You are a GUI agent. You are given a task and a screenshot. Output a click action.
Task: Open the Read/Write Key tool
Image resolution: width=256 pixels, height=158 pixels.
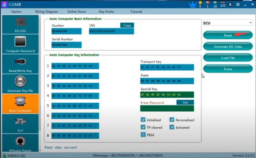coord(20,64)
